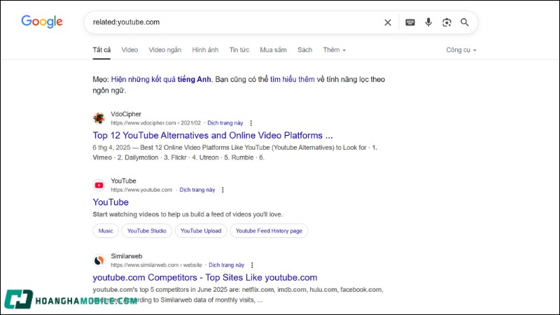Image resolution: width=560 pixels, height=315 pixels.
Task: Start voice search with microphone icon
Action: pyautogui.click(x=428, y=22)
